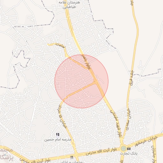Click the road junction inside the red circle
Screen dimensions: 163x163
[x=96, y=82]
